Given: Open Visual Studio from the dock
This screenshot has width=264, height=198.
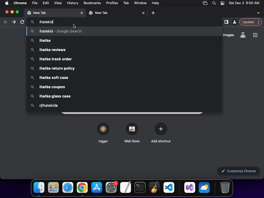Looking at the screenshot, I should (x=190, y=187).
